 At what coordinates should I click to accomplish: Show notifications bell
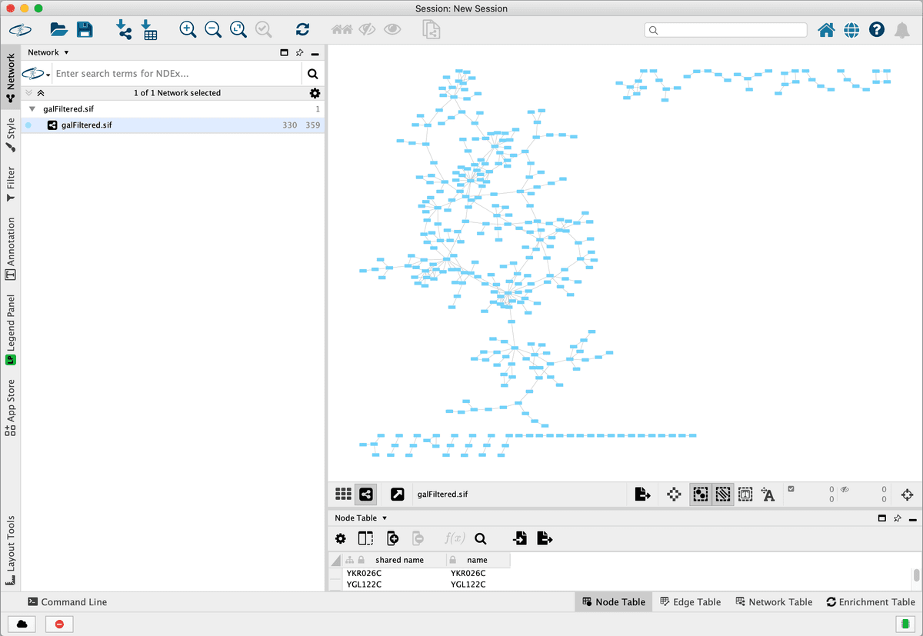pos(902,30)
